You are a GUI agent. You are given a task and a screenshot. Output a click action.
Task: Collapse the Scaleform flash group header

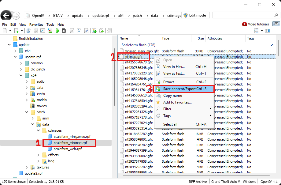pyautogui.click(x=272, y=45)
